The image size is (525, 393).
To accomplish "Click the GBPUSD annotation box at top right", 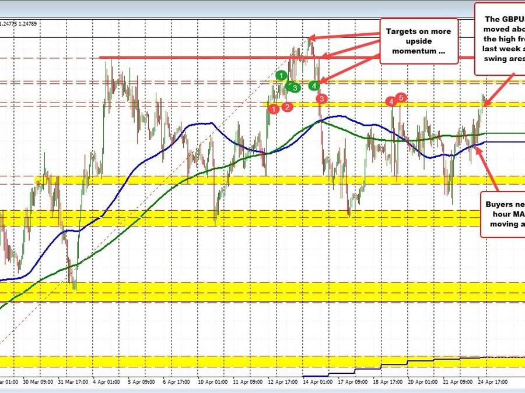I will [x=499, y=38].
